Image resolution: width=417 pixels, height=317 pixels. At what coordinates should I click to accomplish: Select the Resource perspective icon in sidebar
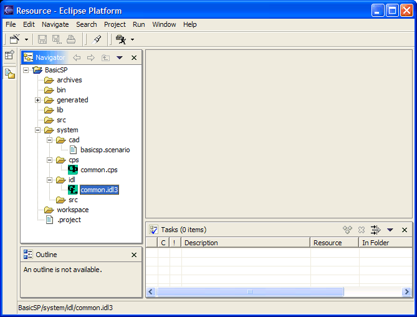pos(9,73)
